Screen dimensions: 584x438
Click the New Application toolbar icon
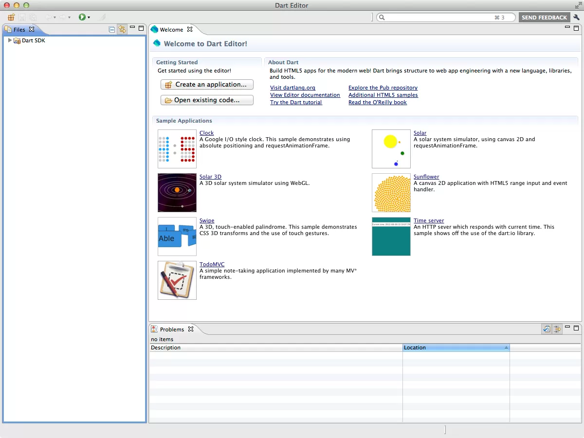[11, 17]
